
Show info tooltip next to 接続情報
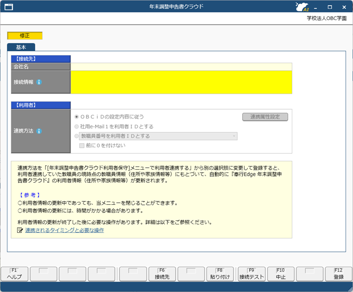pyautogui.click(x=39, y=82)
